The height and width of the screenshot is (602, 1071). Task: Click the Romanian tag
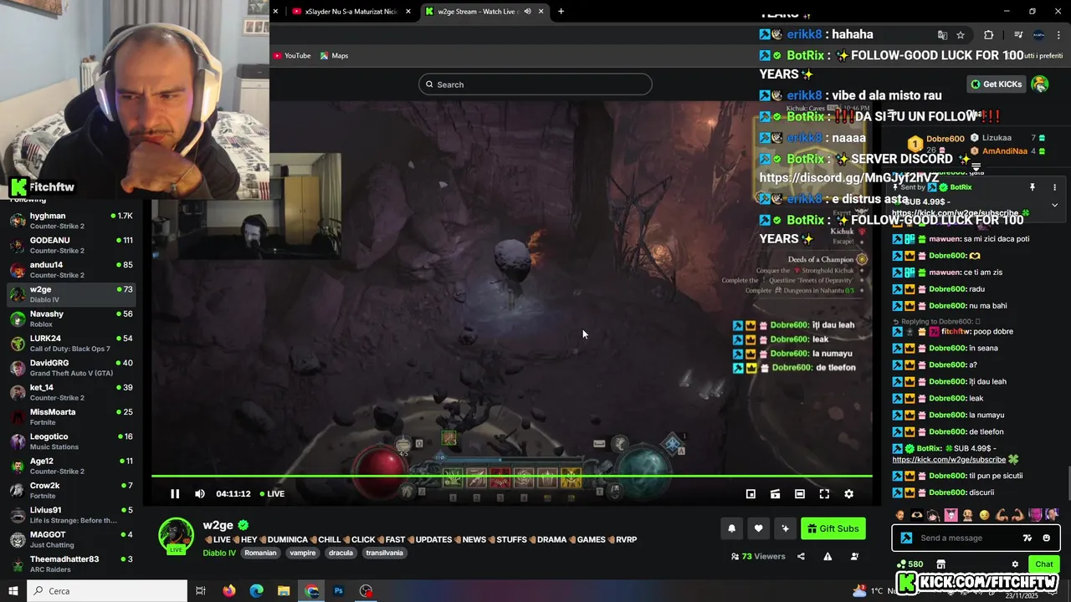[260, 553]
